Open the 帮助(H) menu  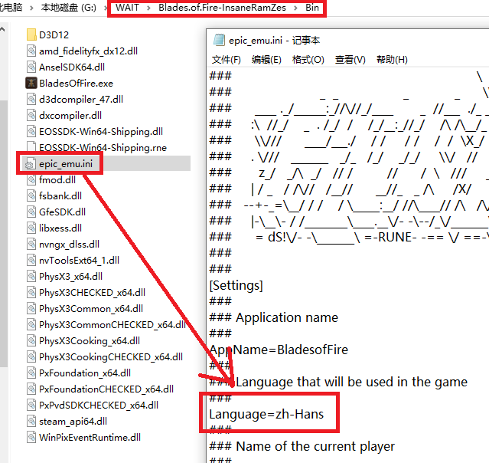(392, 60)
